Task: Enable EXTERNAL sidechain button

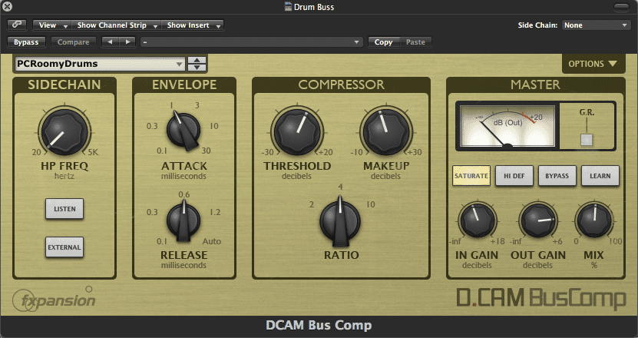Action: [64, 247]
